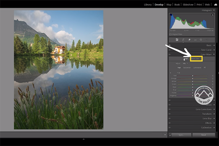Select the Crop overlay tool icon
The image size is (219, 146).
coord(183,40)
